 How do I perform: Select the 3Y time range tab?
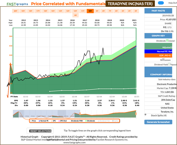(136, 11)
